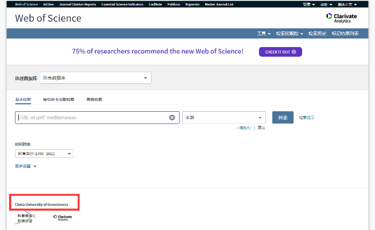Open the Kopernio link
Image resolution: width=375 pixels, height=230 pixels.
point(192,4)
